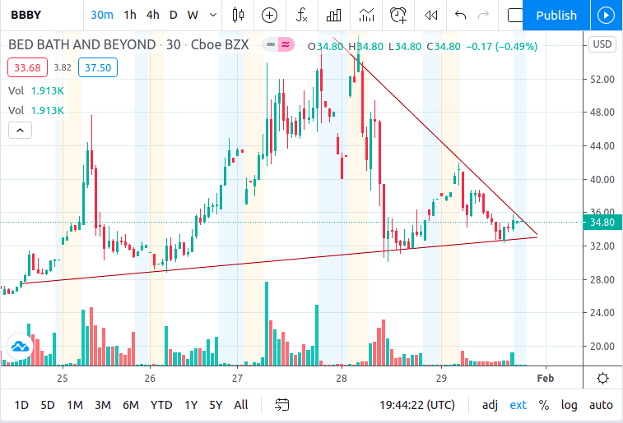Show All available data range

pos(241,405)
